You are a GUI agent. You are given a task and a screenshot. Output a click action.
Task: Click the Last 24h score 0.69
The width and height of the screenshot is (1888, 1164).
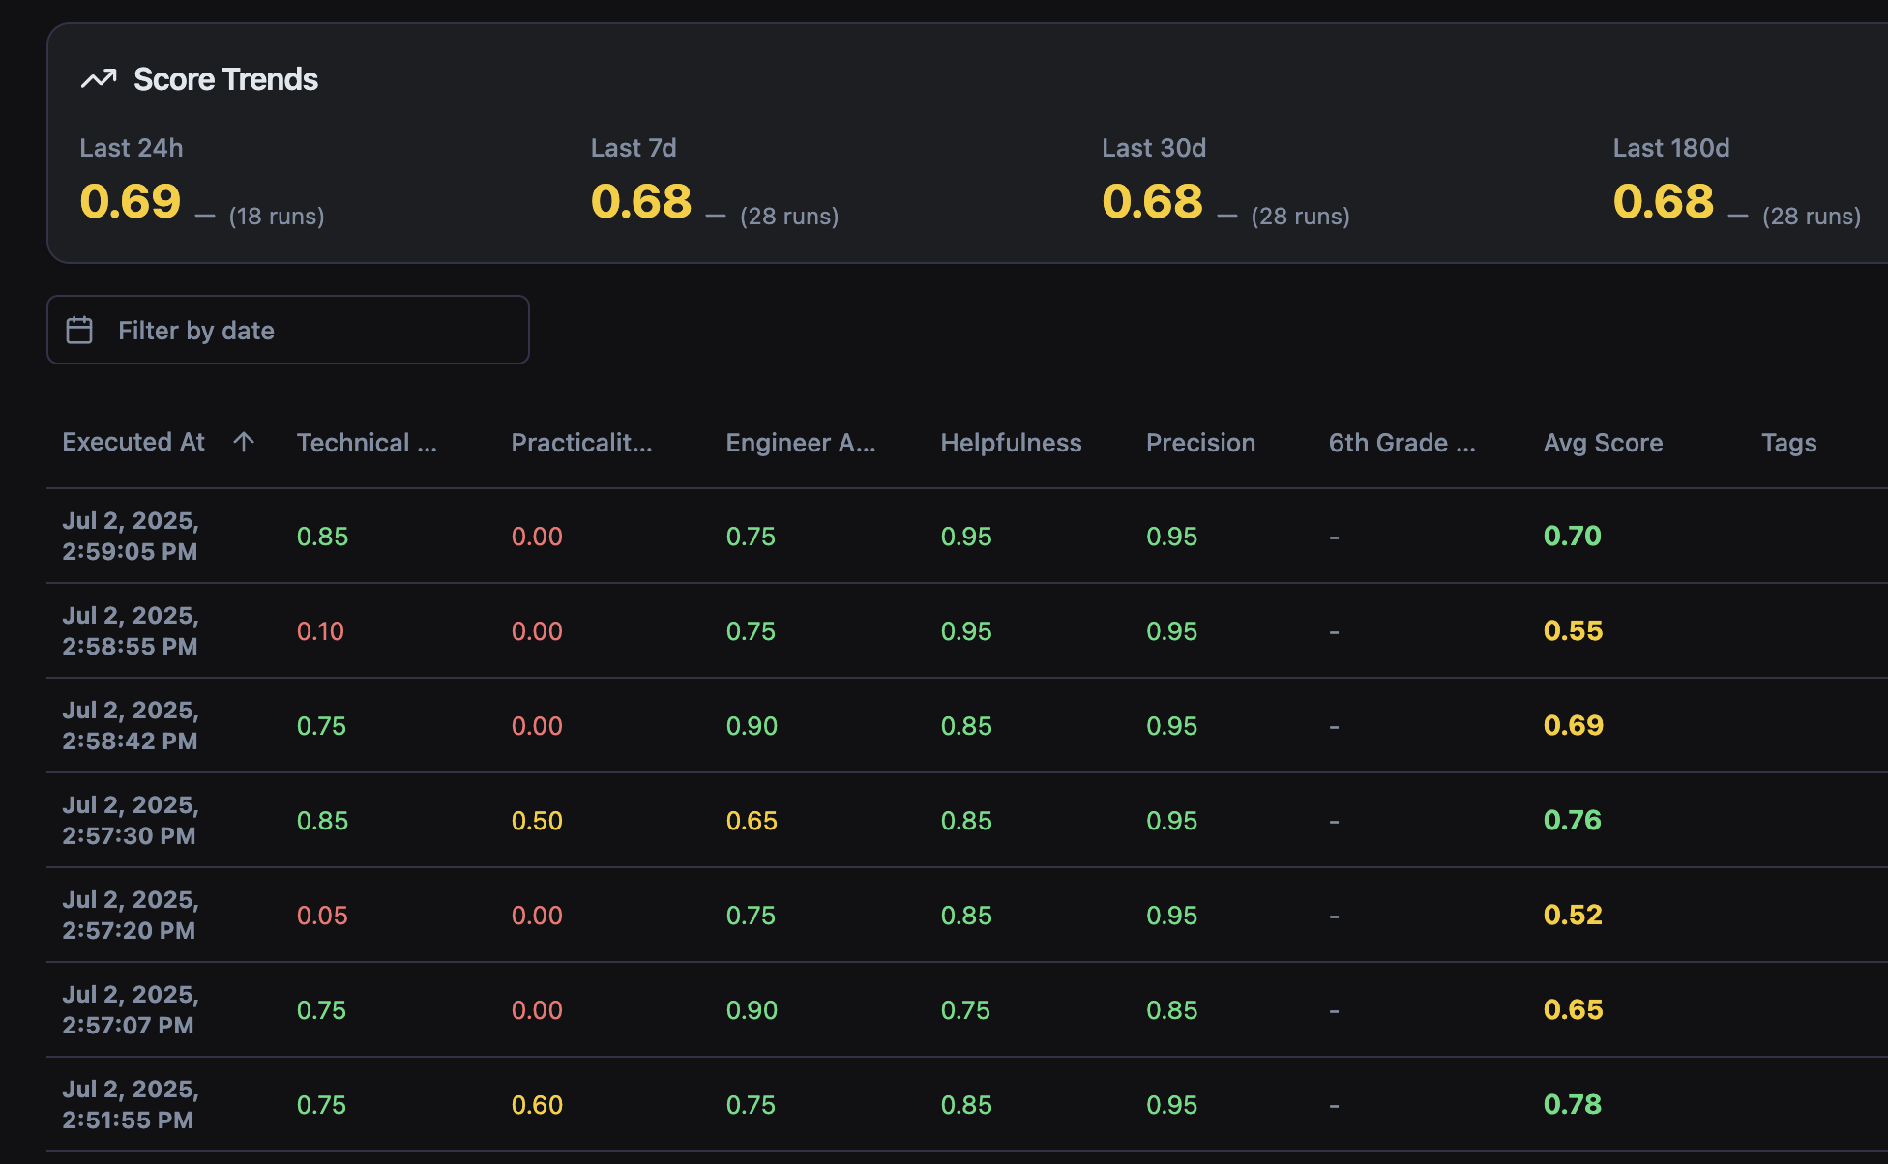(x=130, y=201)
